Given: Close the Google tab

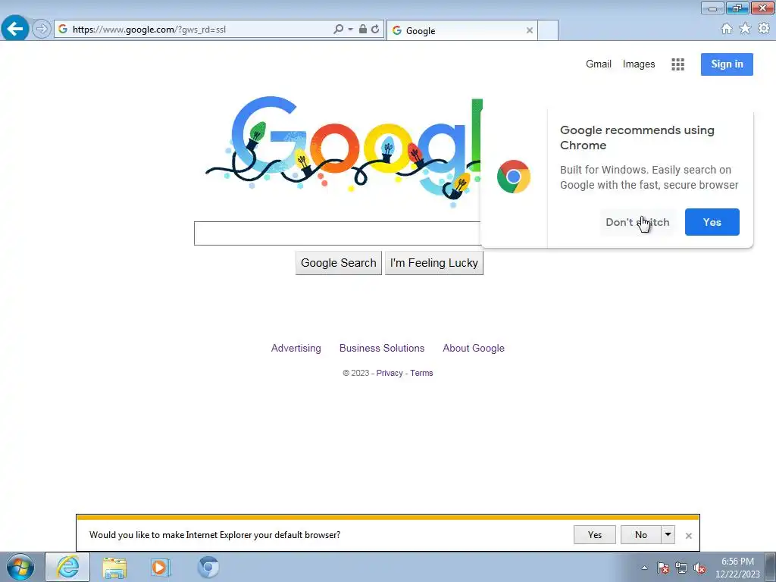Looking at the screenshot, I should click(x=530, y=30).
